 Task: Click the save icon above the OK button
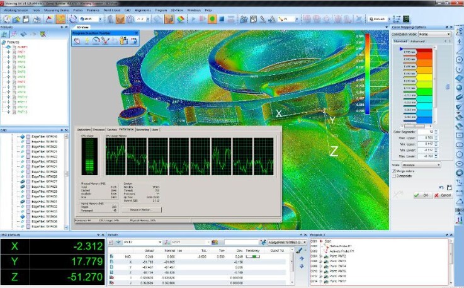(450, 187)
